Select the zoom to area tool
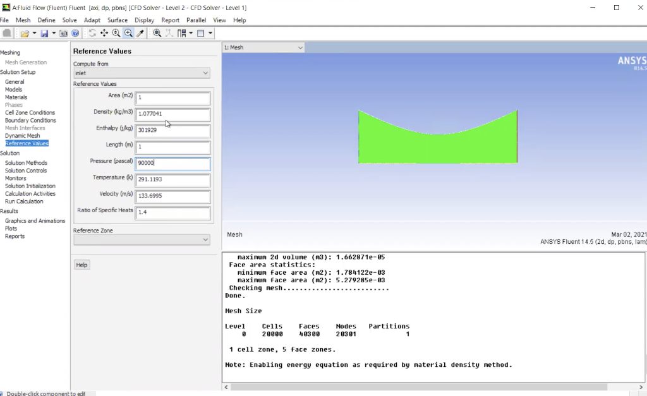This screenshot has height=396, width=647. click(x=128, y=33)
